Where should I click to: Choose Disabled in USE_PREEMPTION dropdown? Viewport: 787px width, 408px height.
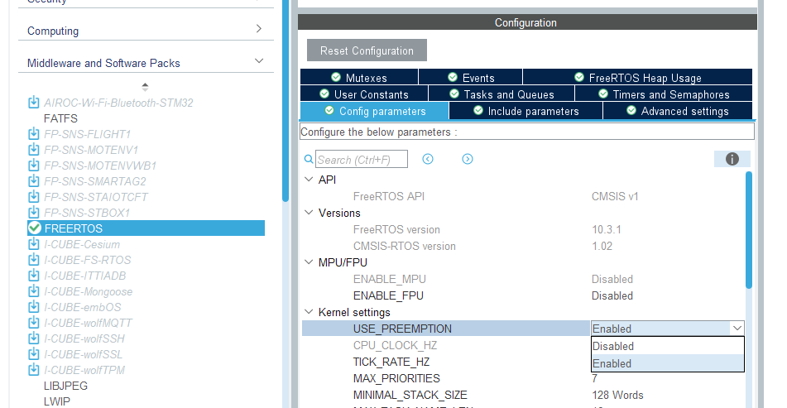pos(668,346)
